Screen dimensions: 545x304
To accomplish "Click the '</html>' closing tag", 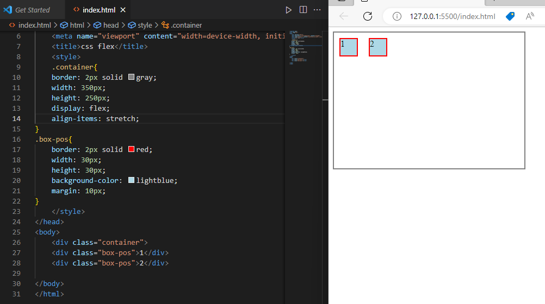I will pos(49,294).
